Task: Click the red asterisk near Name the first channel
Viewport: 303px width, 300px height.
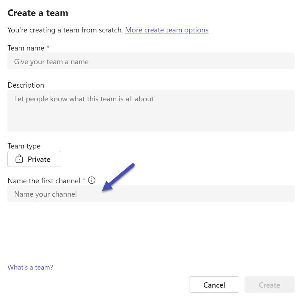Action: (84, 180)
